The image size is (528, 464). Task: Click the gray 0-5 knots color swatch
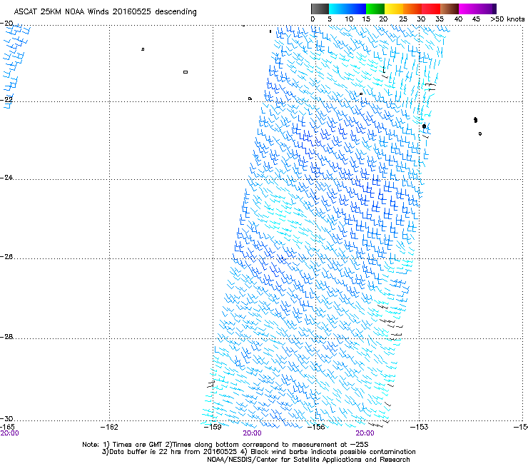pos(320,9)
